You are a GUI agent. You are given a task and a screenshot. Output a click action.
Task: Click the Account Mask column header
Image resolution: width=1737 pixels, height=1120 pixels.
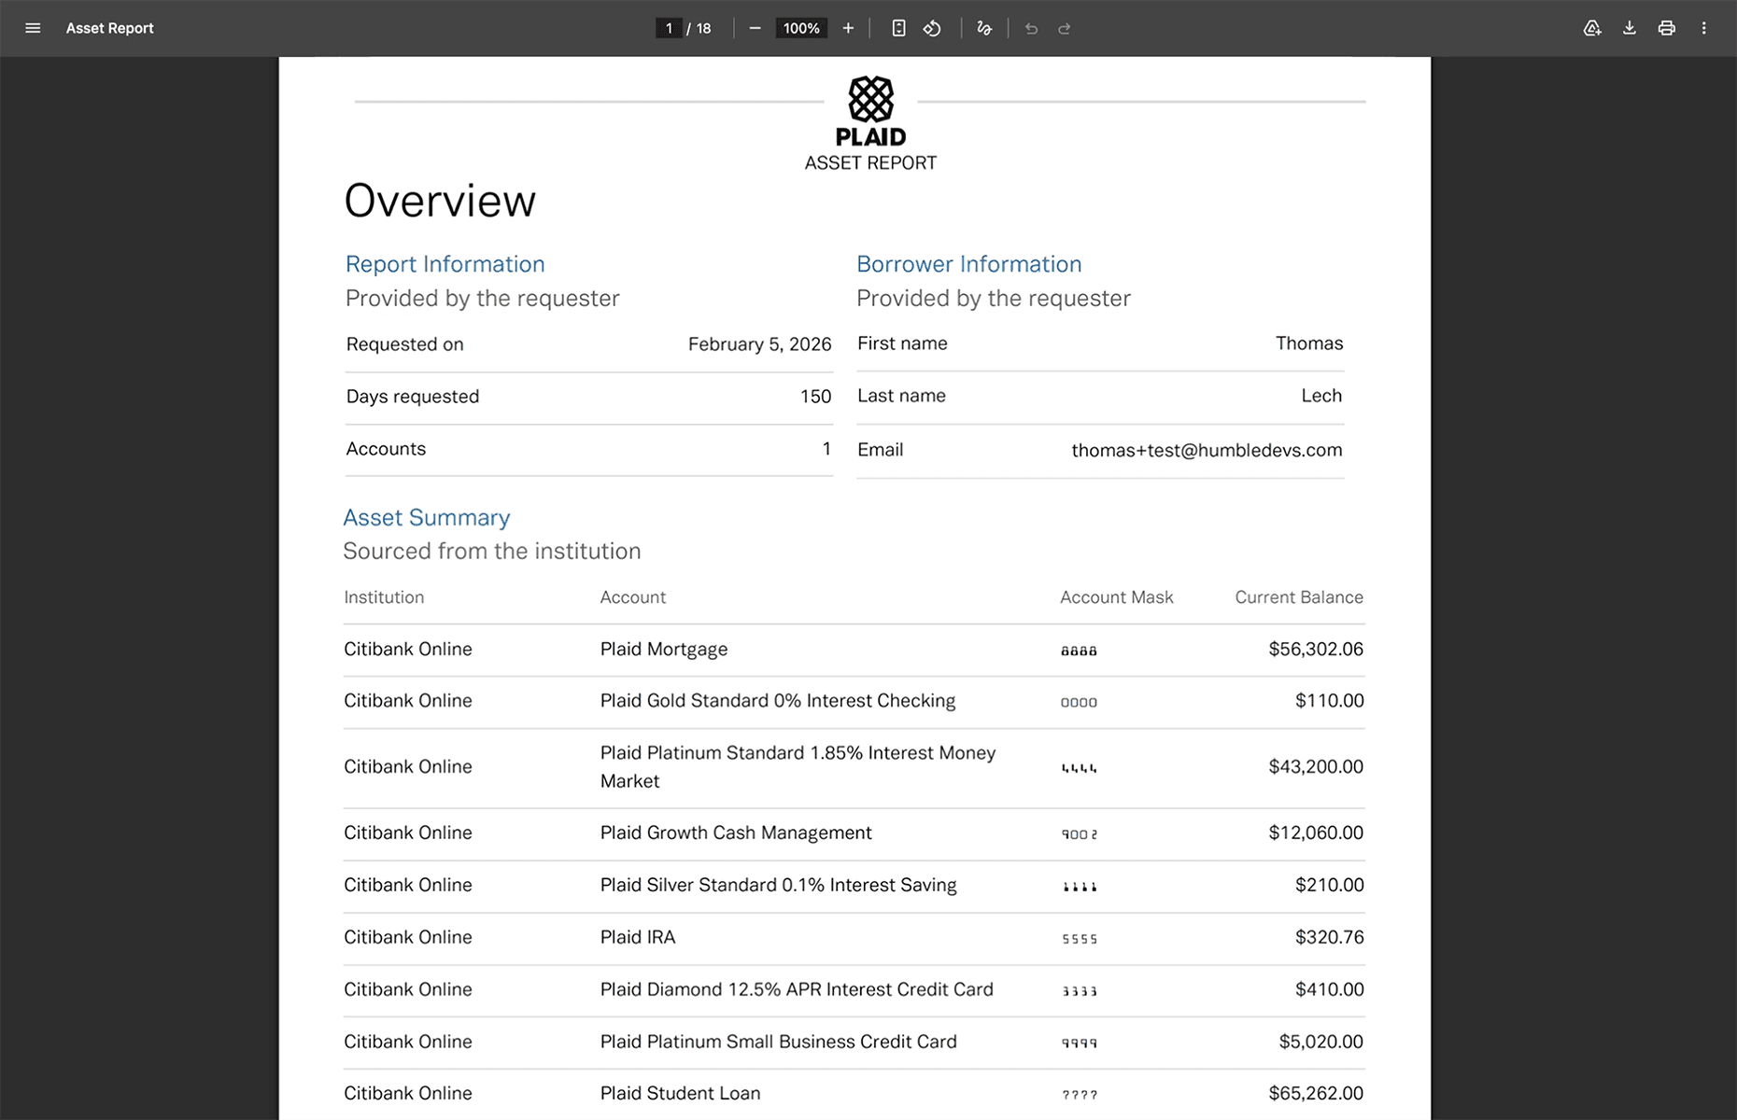1116,597
